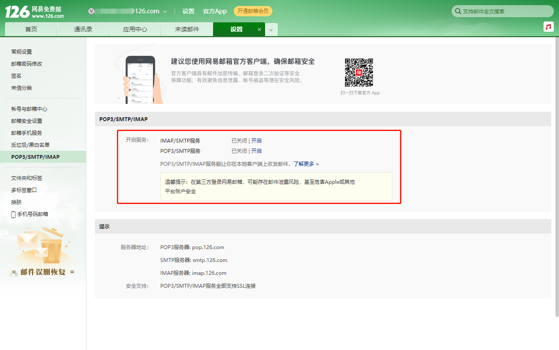Click the 126 NetEase mail logo
This screenshot has width=559, height=350.
34,12
